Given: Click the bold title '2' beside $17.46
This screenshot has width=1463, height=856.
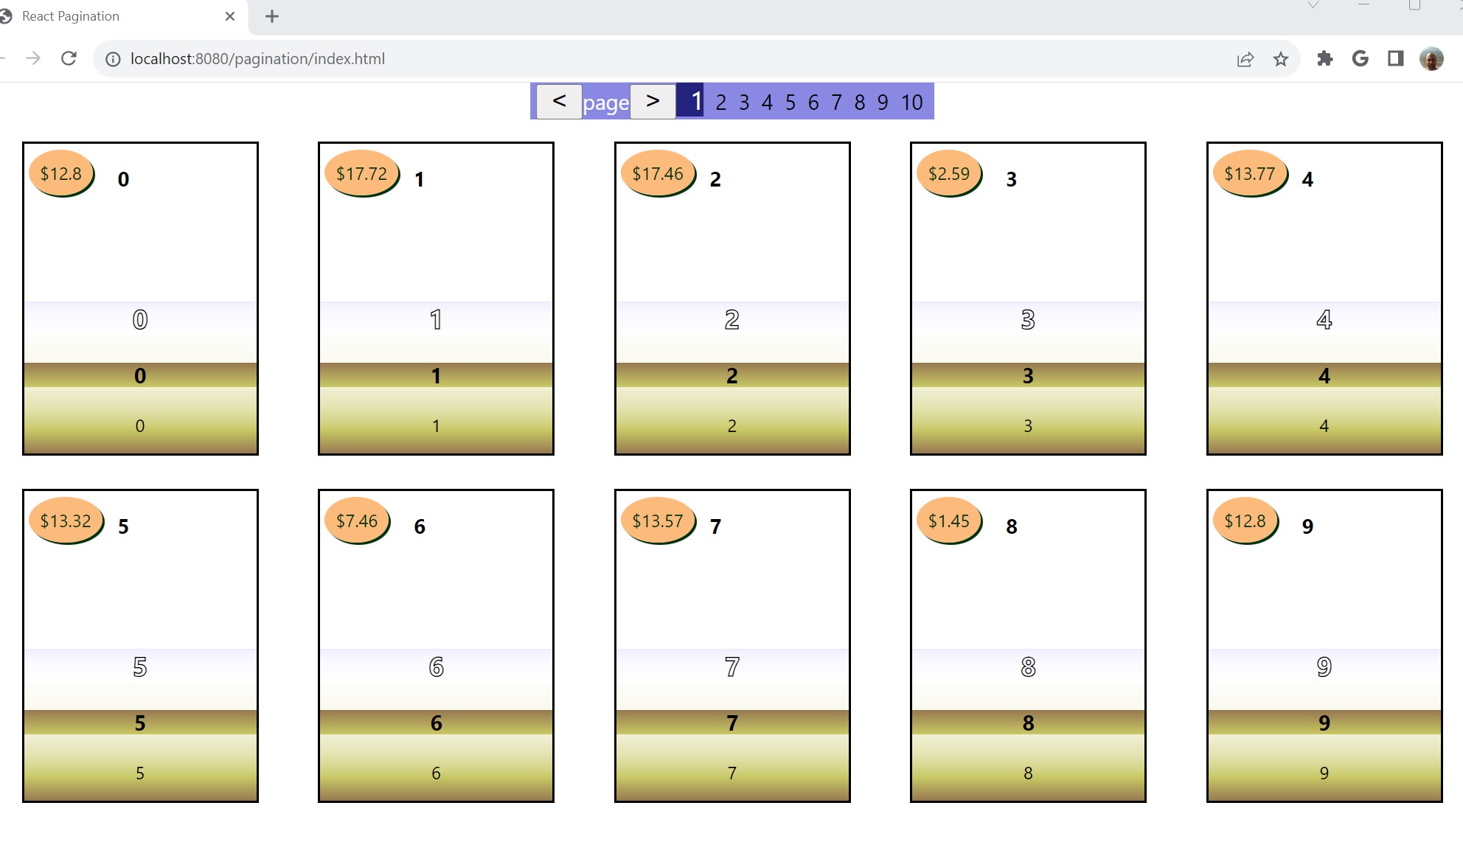Looking at the screenshot, I should pos(715,179).
